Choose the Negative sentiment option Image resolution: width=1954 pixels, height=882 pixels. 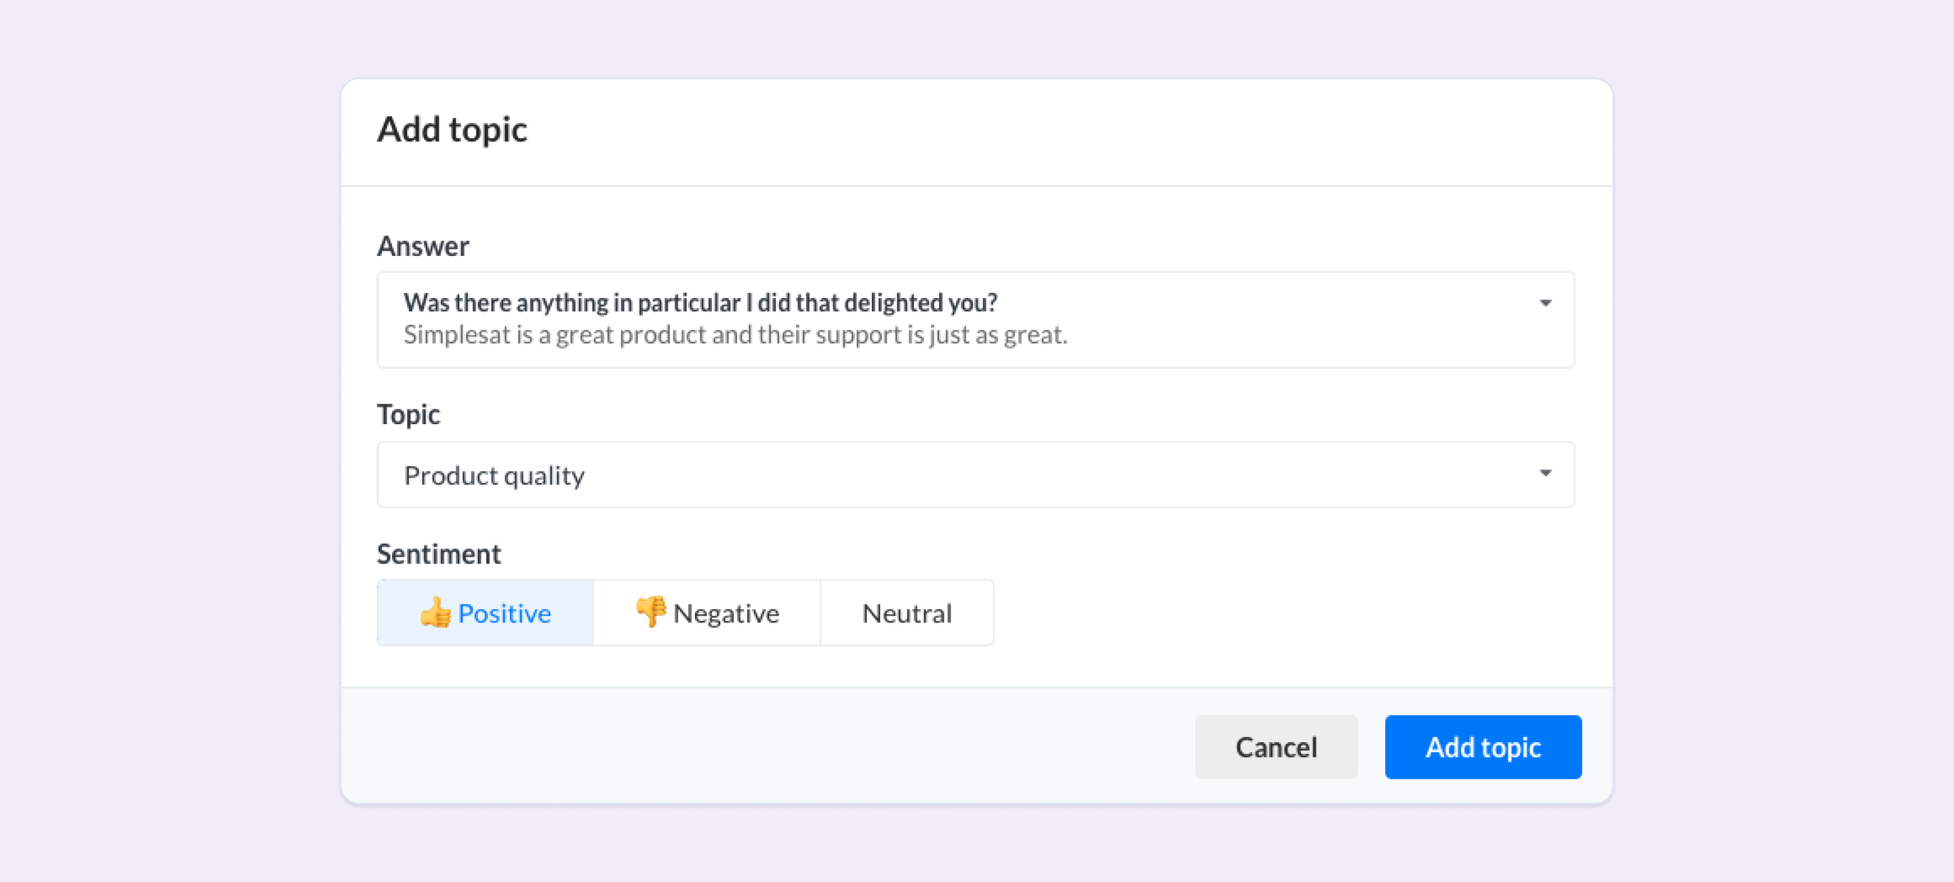[707, 613]
